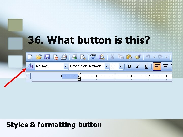Viewport: 183px width, 137px height.
Task: Click inside the font size 12 box
Action: (114, 66)
